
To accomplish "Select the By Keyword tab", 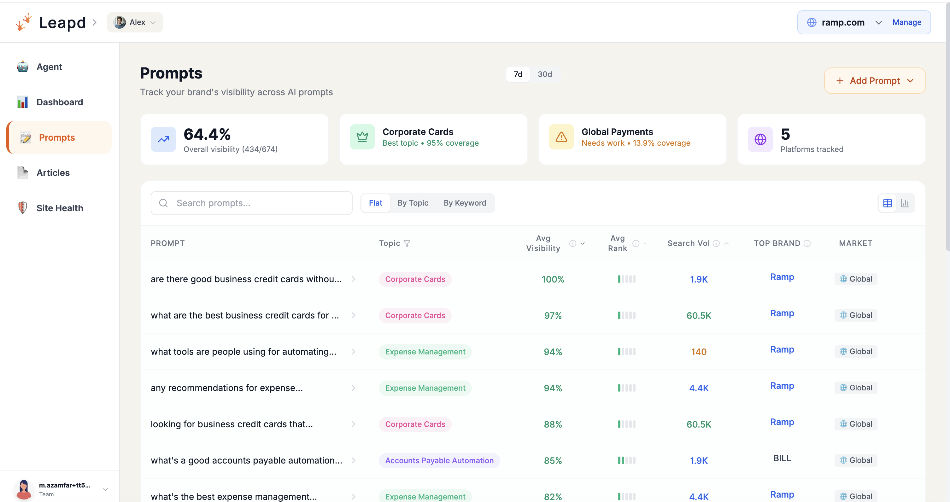I will click(x=465, y=203).
